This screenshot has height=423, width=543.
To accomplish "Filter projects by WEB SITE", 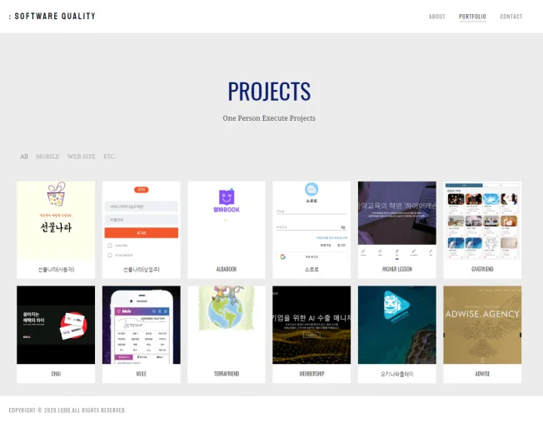I will pyautogui.click(x=81, y=157).
